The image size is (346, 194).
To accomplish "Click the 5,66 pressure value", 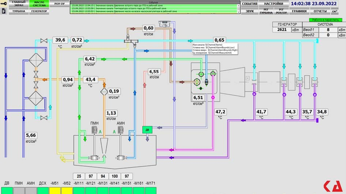I will pyautogui.click(x=31, y=135).
